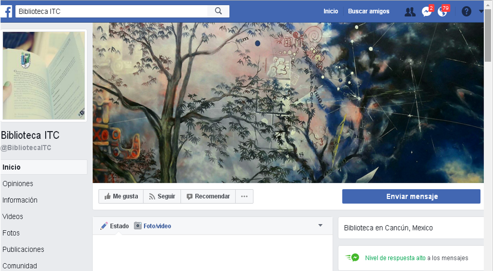Open the notifications globe icon
This screenshot has height=271, width=493.
(x=443, y=12)
